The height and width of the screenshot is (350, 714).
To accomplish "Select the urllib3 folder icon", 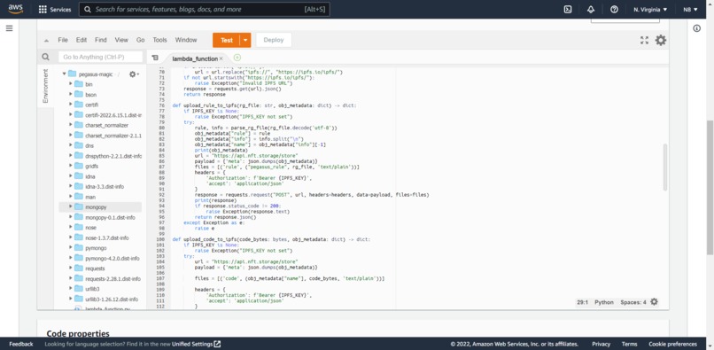I will click(79, 289).
